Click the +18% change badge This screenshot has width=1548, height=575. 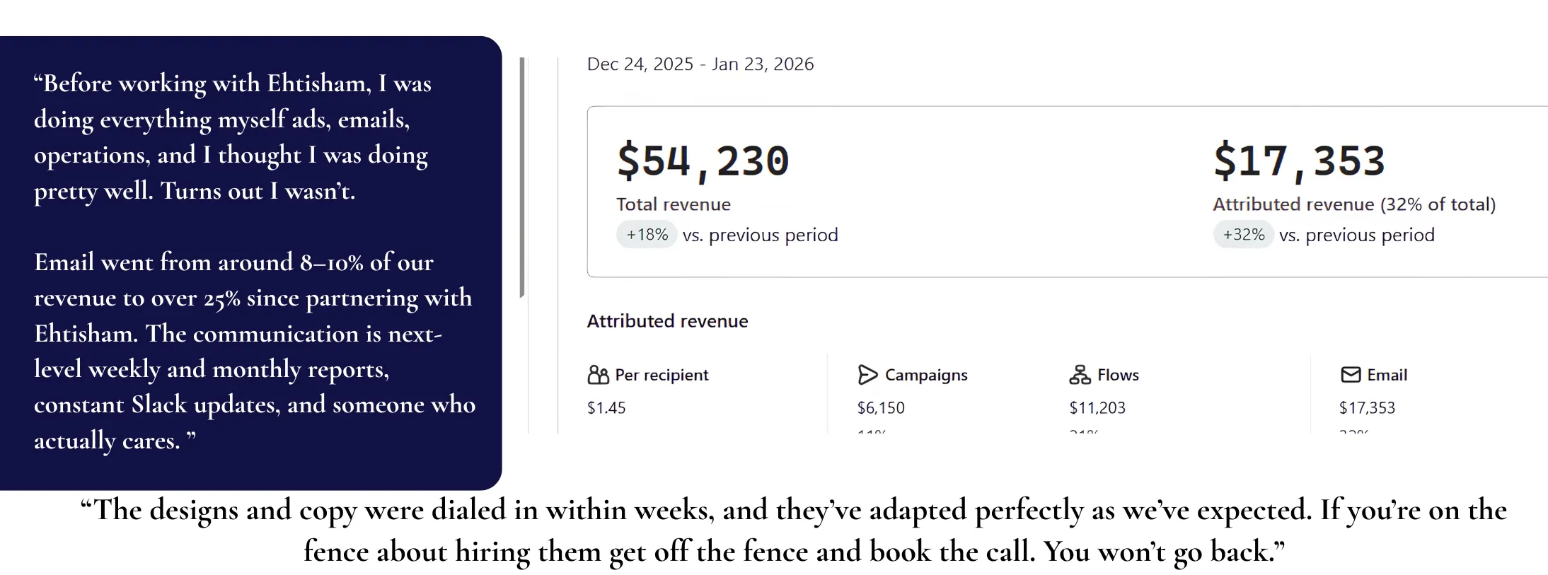point(647,235)
